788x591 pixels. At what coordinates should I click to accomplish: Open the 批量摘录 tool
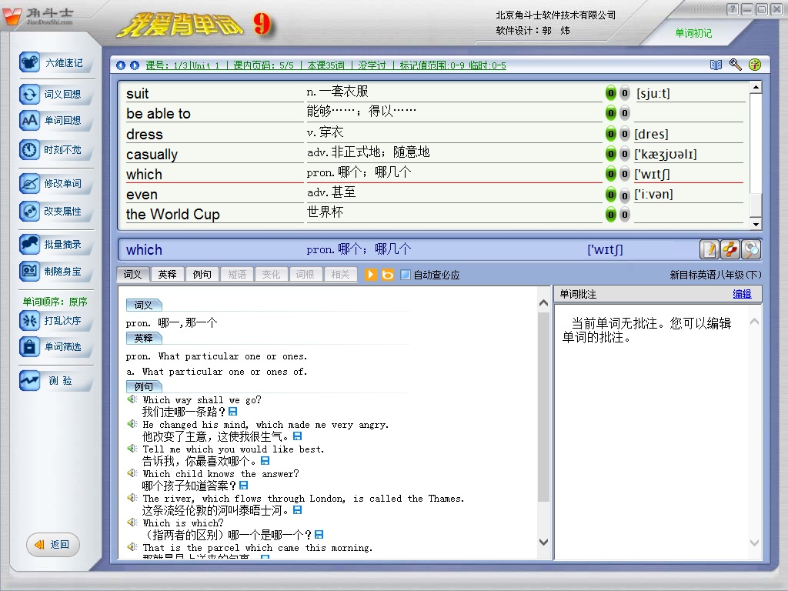coord(55,245)
